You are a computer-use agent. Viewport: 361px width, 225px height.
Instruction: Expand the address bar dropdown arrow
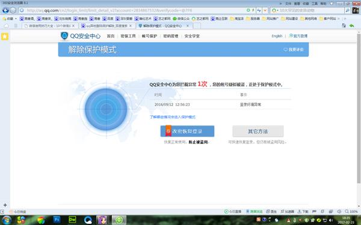pos(265,10)
